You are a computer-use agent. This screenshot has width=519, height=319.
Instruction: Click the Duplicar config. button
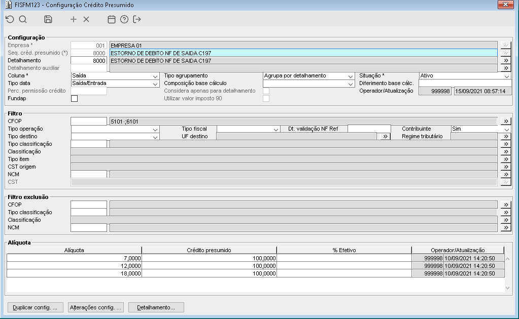pyautogui.click(x=35, y=307)
